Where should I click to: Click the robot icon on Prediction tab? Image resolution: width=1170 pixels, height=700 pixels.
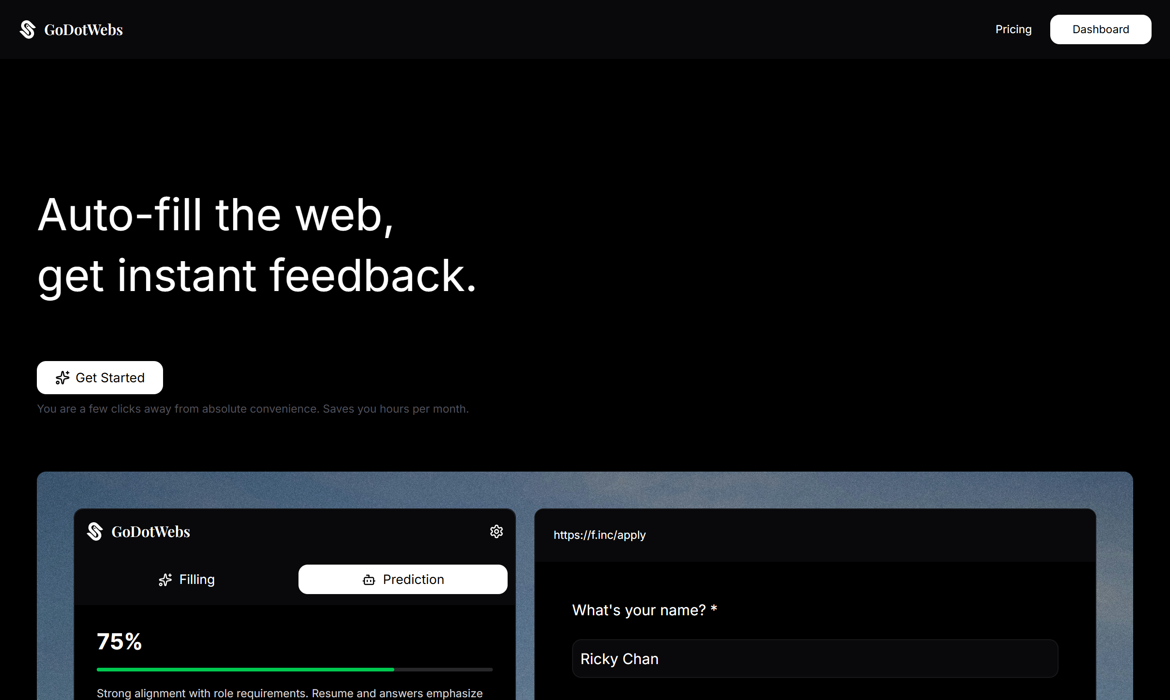(x=369, y=580)
